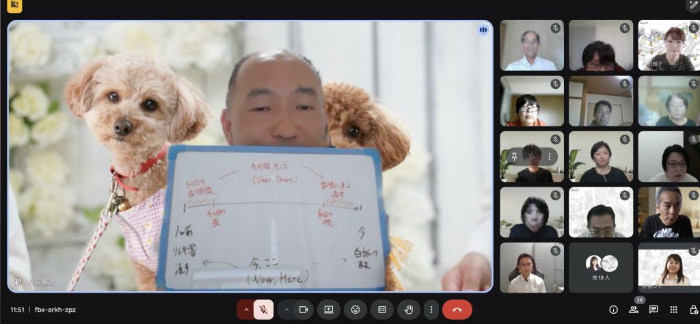Click the '他 13 人' other participants tile
The image size is (700, 324).
600,268
